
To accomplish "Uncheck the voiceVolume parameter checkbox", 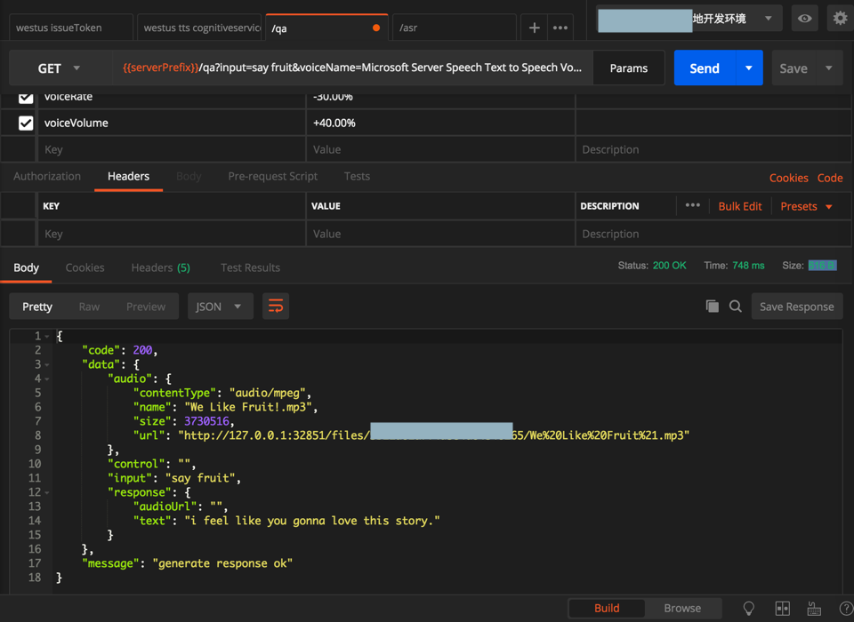I will (26, 123).
